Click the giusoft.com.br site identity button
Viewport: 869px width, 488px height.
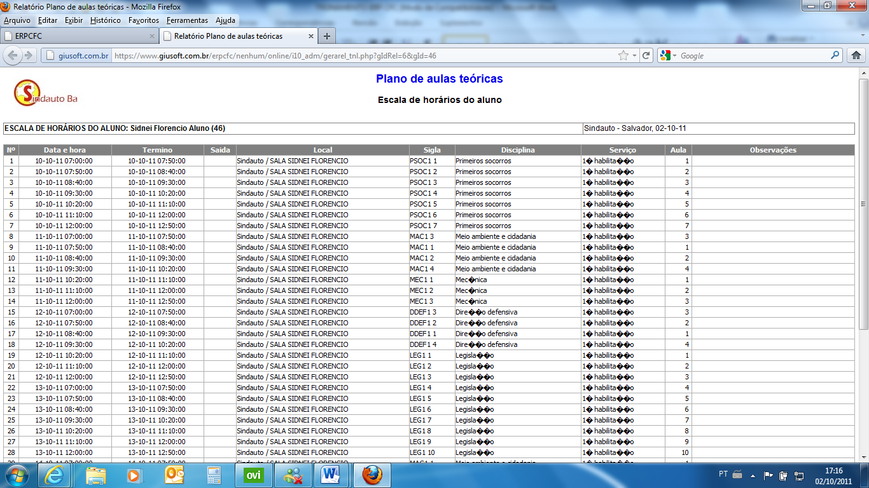click(76, 55)
